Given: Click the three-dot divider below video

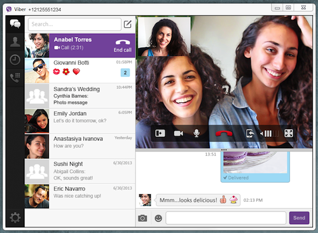Looking at the screenshot, I should coord(224,150).
